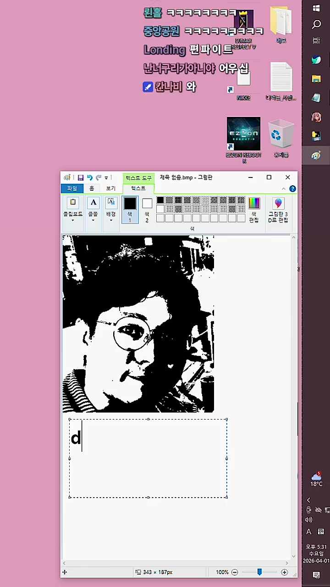Select 색 1 foreground color box
The image size is (330, 587).
pyautogui.click(x=130, y=209)
